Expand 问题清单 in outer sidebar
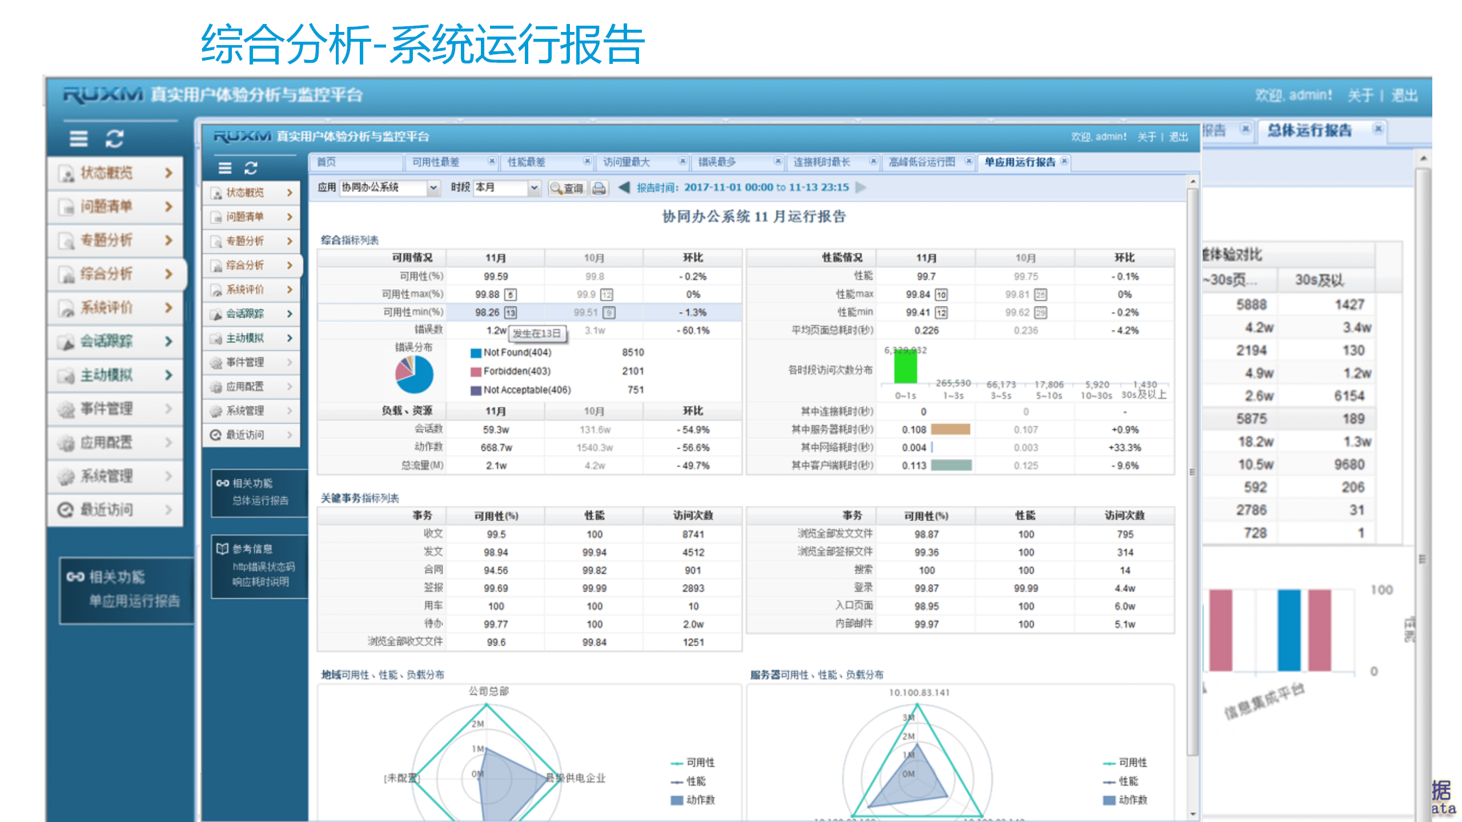1462x822 pixels. [168, 206]
